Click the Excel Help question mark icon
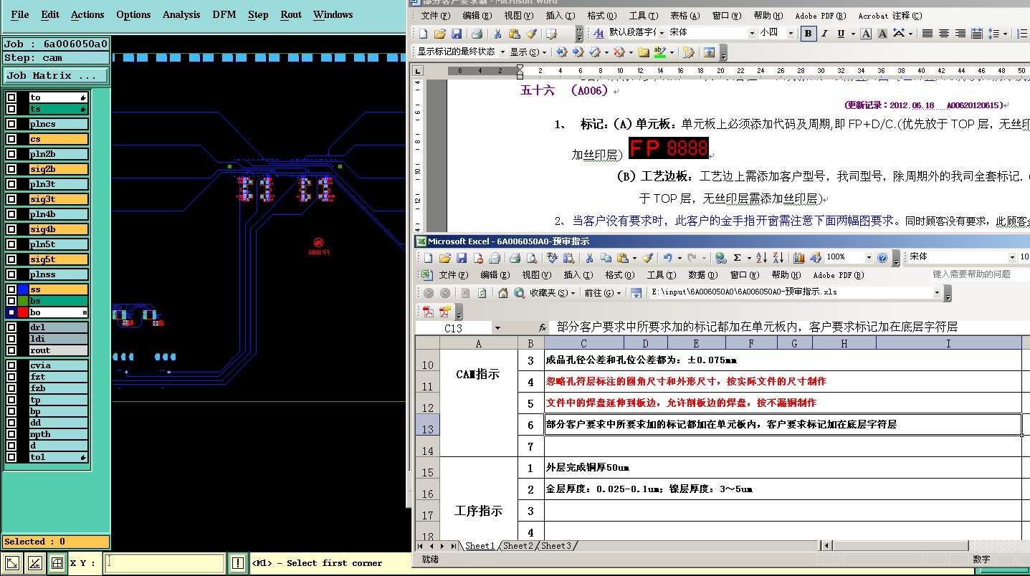 pyautogui.click(x=882, y=258)
